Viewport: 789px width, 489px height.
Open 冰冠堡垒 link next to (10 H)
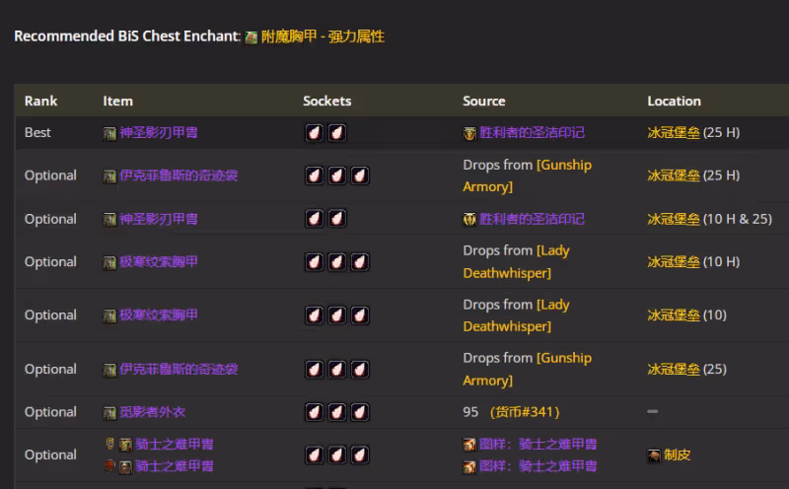(x=674, y=261)
